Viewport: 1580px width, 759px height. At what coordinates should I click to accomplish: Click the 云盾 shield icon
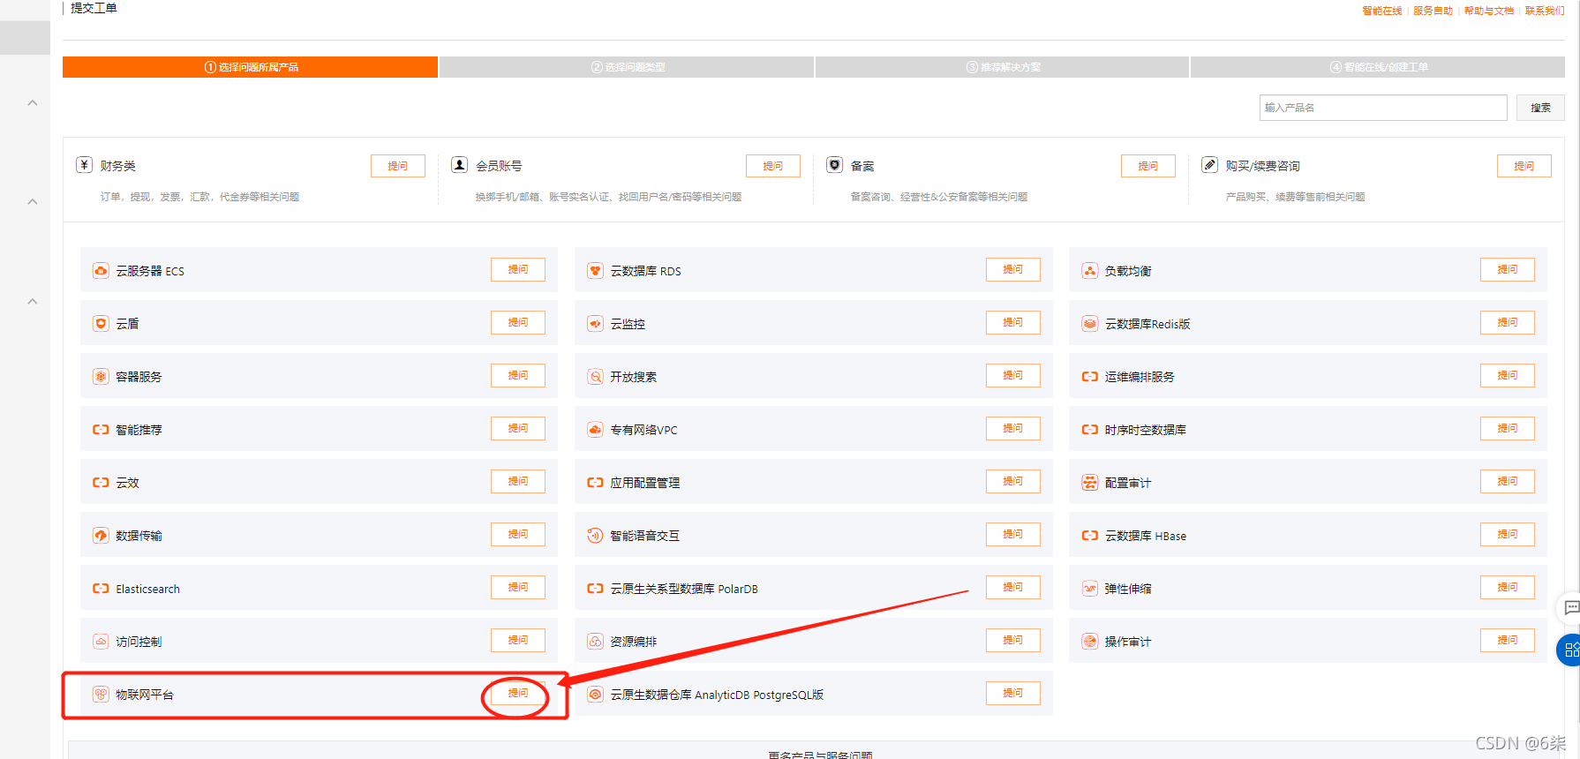(x=101, y=324)
